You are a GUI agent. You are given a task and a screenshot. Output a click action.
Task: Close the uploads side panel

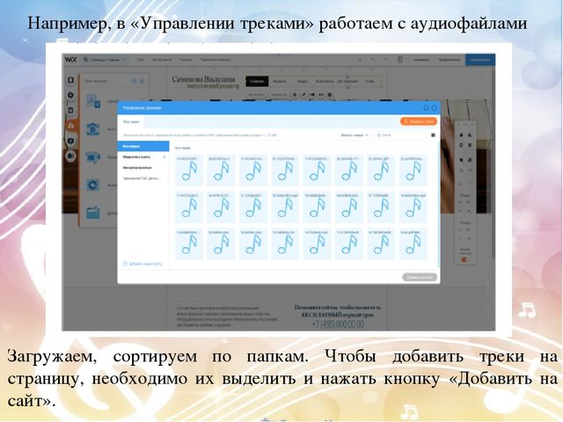coord(142,82)
